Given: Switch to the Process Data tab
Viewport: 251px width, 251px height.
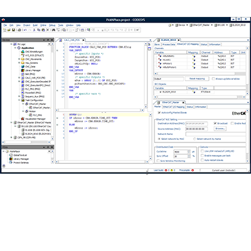Looking at the screenshot, I should tap(169, 45).
